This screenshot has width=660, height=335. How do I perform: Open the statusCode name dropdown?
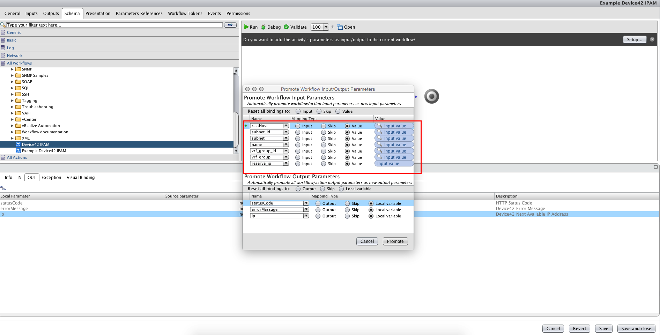click(x=306, y=203)
